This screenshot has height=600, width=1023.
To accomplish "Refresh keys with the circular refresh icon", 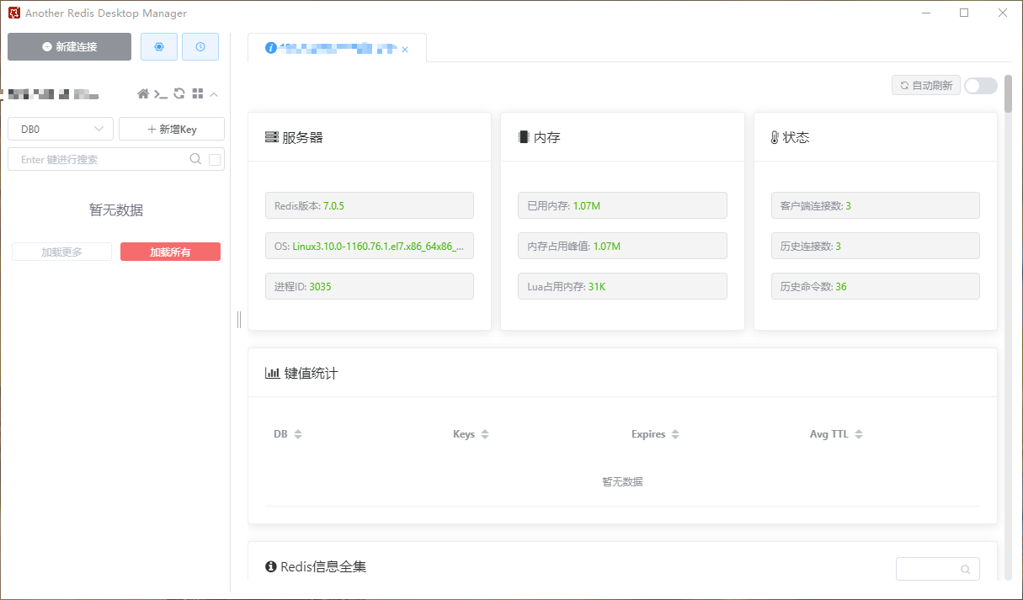I will 179,93.
